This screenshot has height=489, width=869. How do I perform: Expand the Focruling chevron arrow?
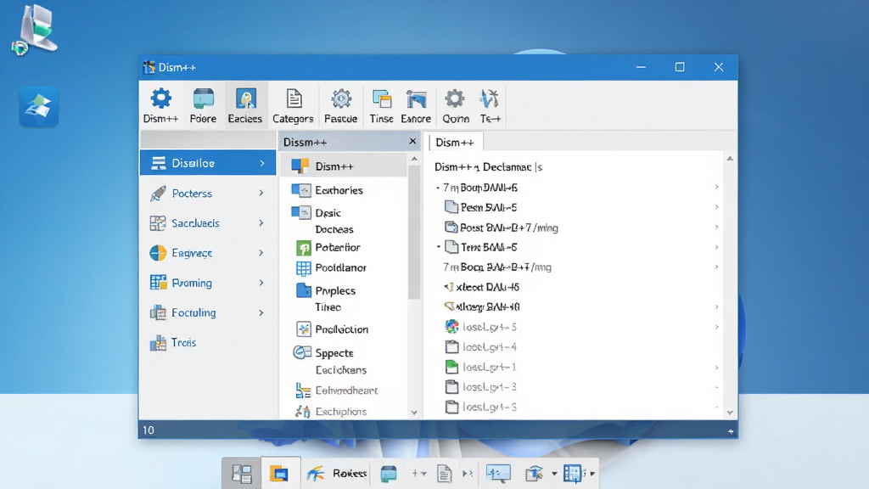[261, 312]
